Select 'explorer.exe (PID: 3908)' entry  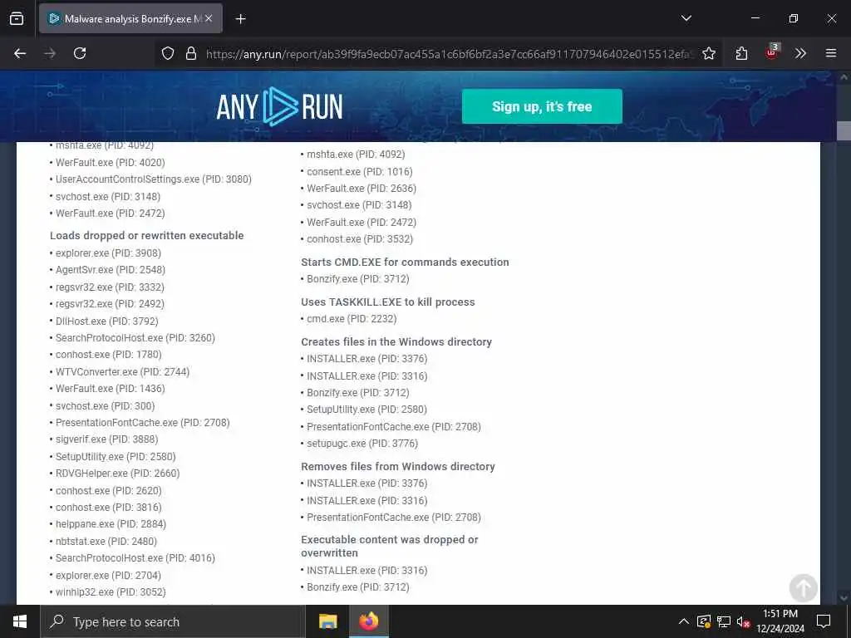[x=108, y=253]
